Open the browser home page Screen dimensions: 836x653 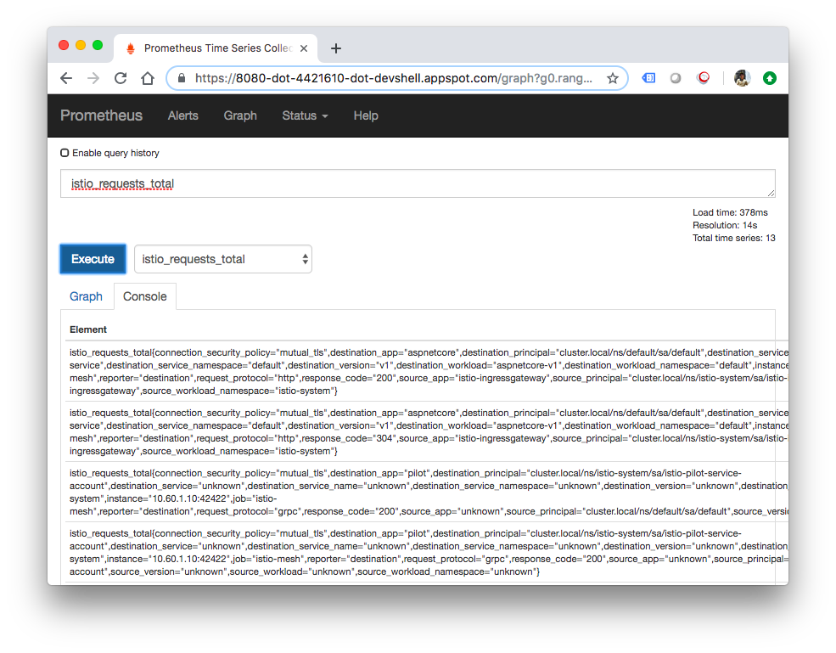point(148,78)
